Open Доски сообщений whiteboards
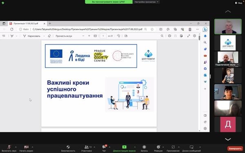 click(x=192, y=149)
